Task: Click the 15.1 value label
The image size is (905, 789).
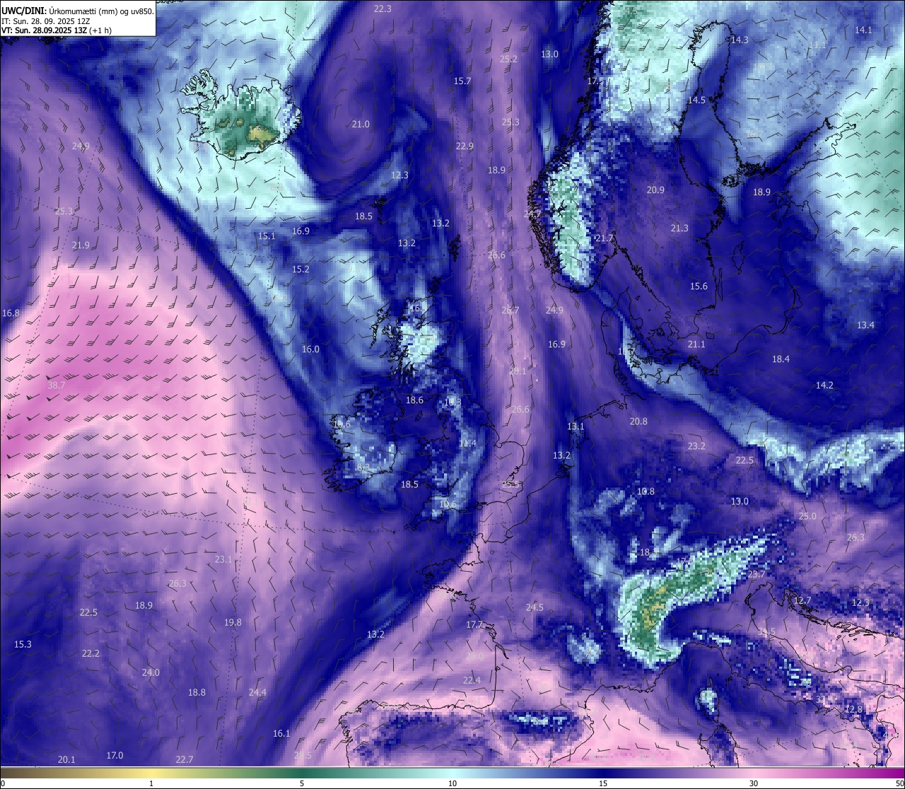Action: click(267, 236)
